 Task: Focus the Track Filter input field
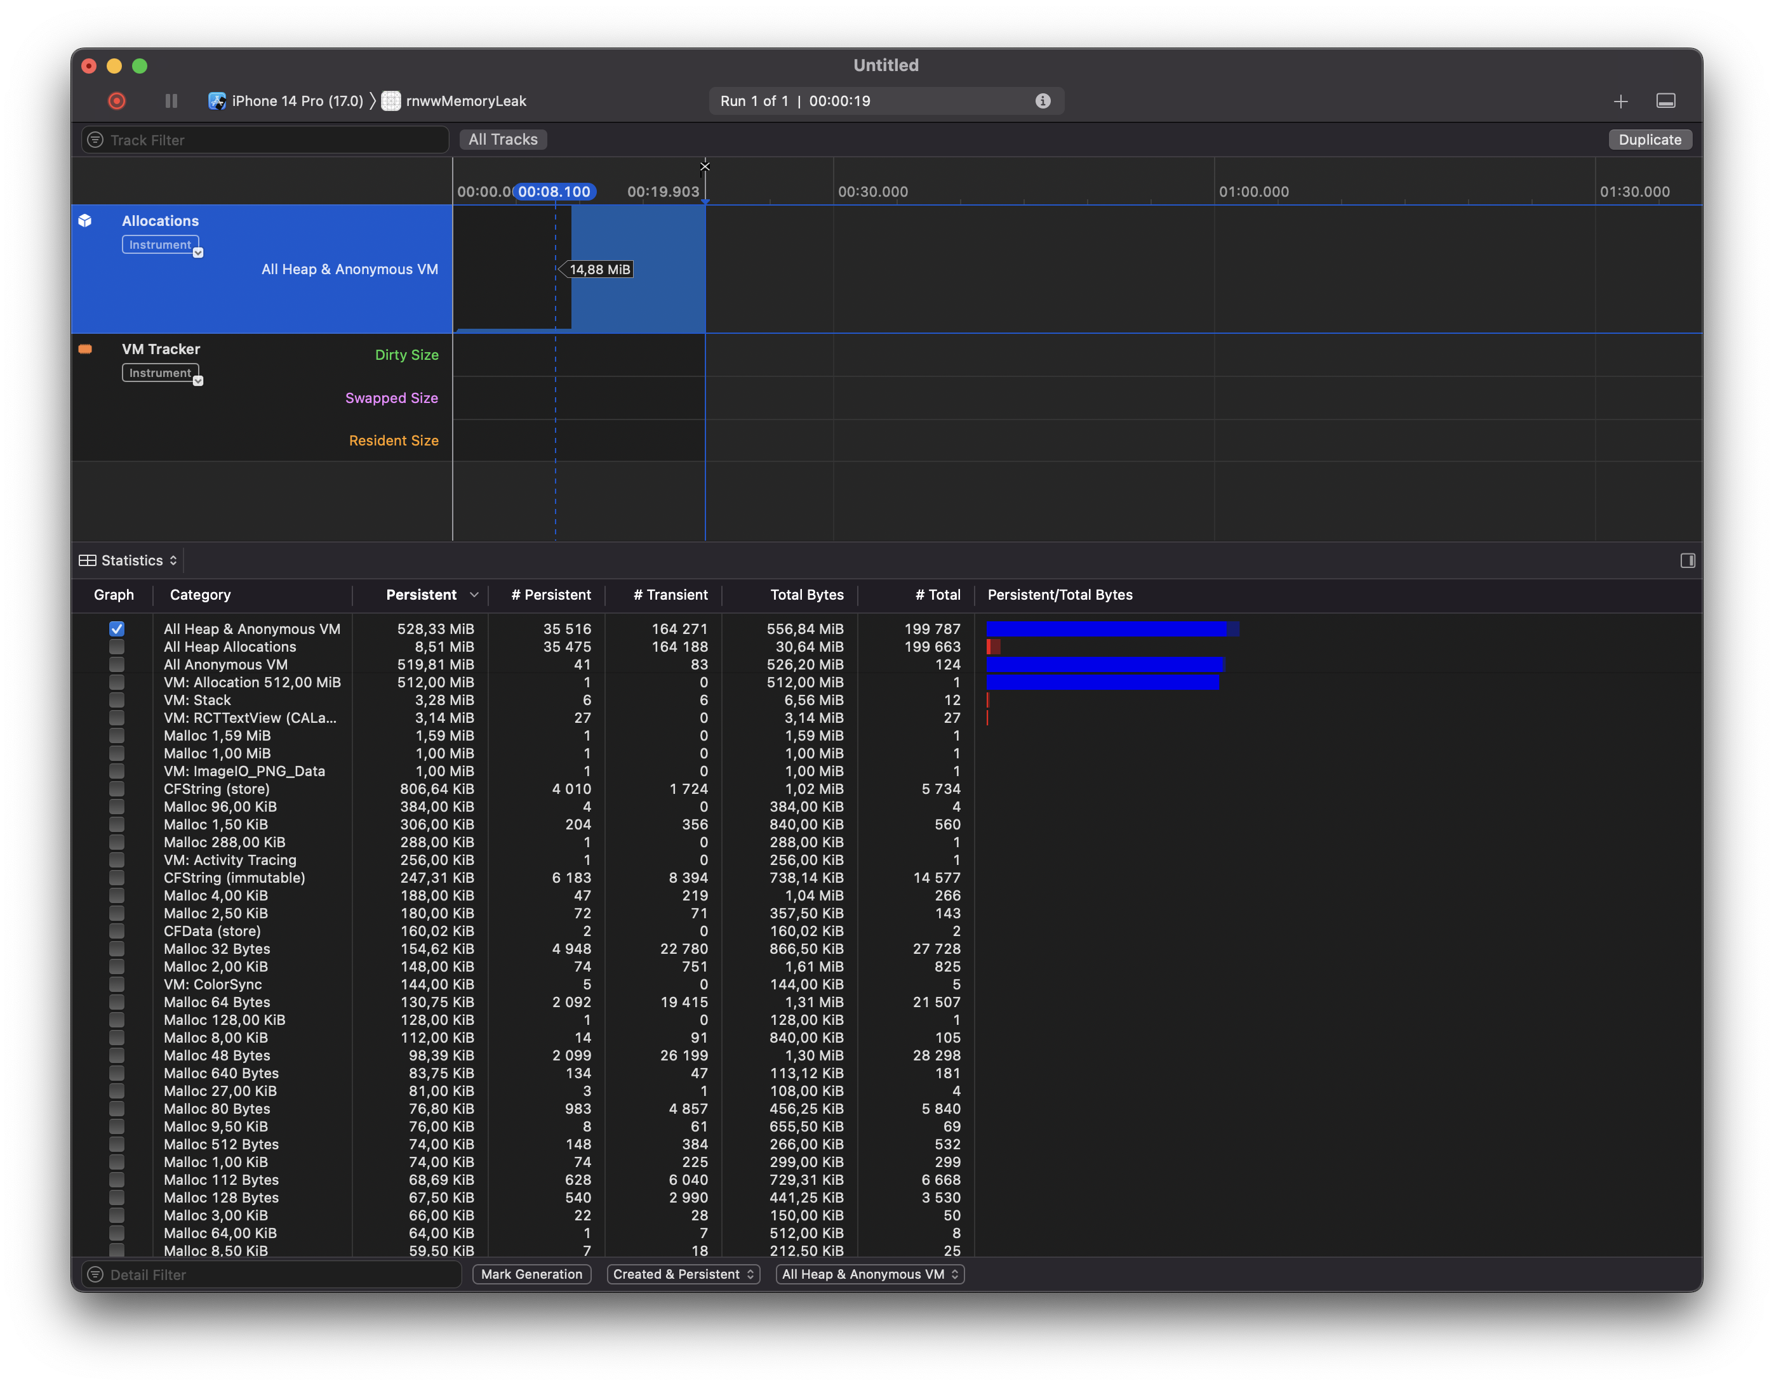point(265,140)
